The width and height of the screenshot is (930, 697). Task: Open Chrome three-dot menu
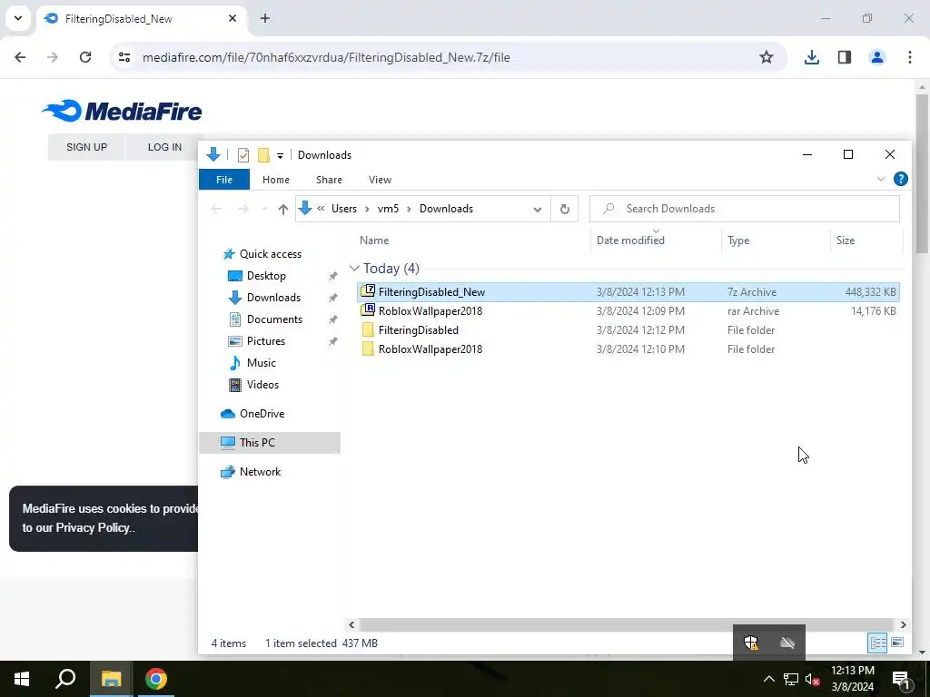pyautogui.click(x=910, y=57)
